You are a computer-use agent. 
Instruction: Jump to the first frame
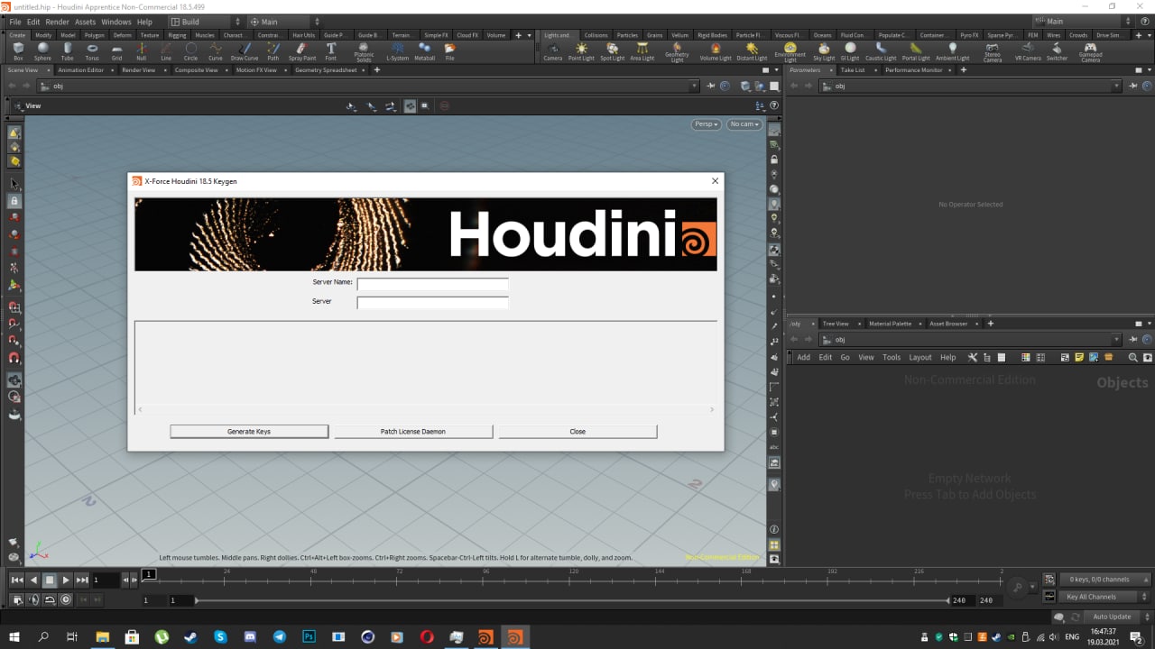[x=17, y=580]
